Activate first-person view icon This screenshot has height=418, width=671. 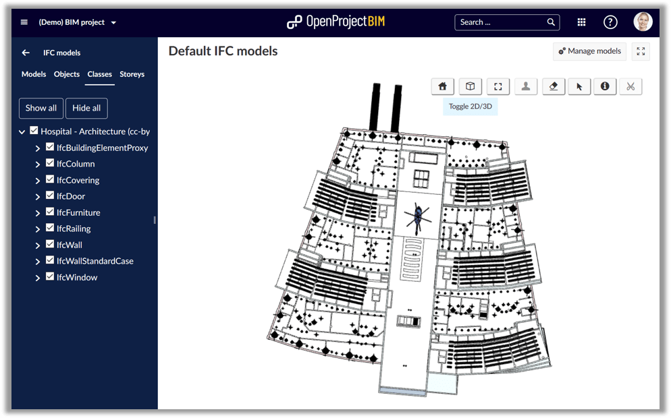(x=525, y=86)
